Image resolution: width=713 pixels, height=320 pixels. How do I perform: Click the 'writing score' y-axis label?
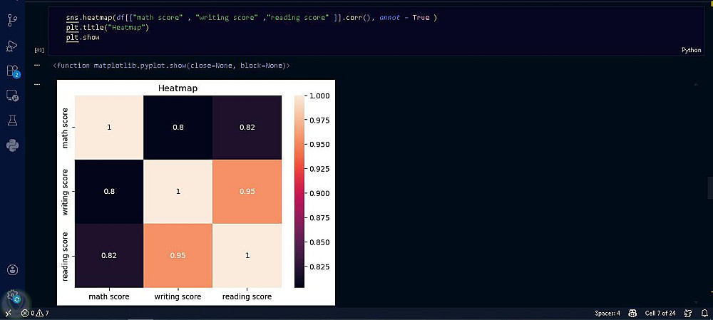point(65,192)
